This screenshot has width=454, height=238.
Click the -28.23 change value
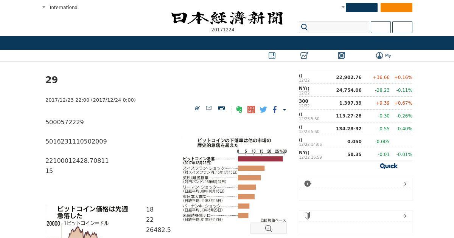pos(382,90)
